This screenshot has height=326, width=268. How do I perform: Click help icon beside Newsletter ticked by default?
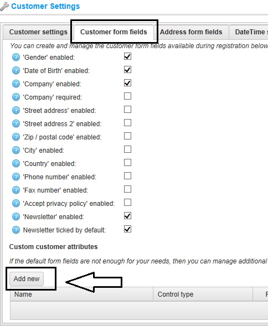[x=16, y=230]
